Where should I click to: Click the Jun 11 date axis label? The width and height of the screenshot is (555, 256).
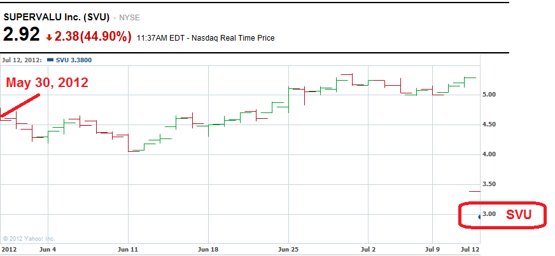128,249
